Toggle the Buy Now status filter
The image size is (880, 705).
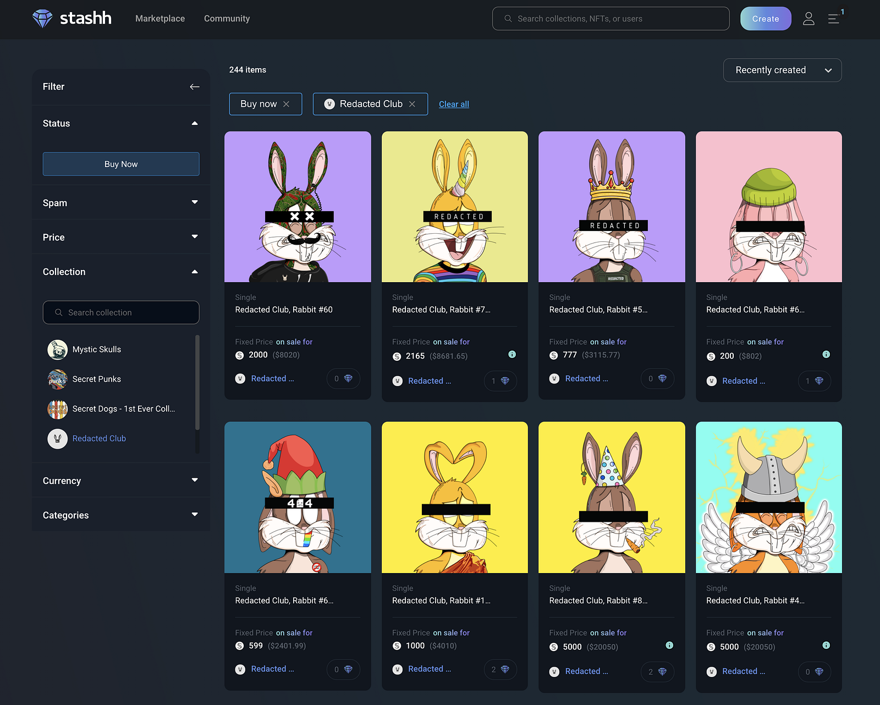[121, 164]
